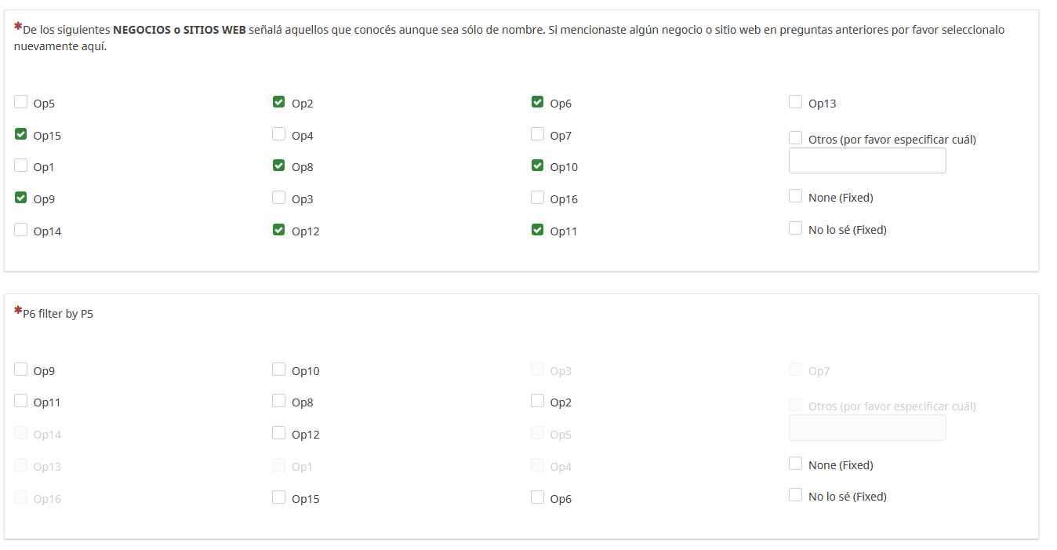The image size is (1057, 550).
Task: Uncheck Op2 in the first question
Action: 279,102
